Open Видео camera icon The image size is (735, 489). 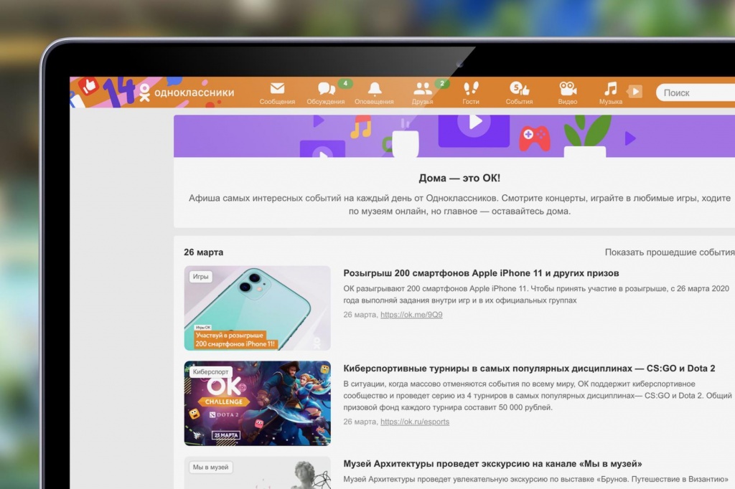[568, 88]
